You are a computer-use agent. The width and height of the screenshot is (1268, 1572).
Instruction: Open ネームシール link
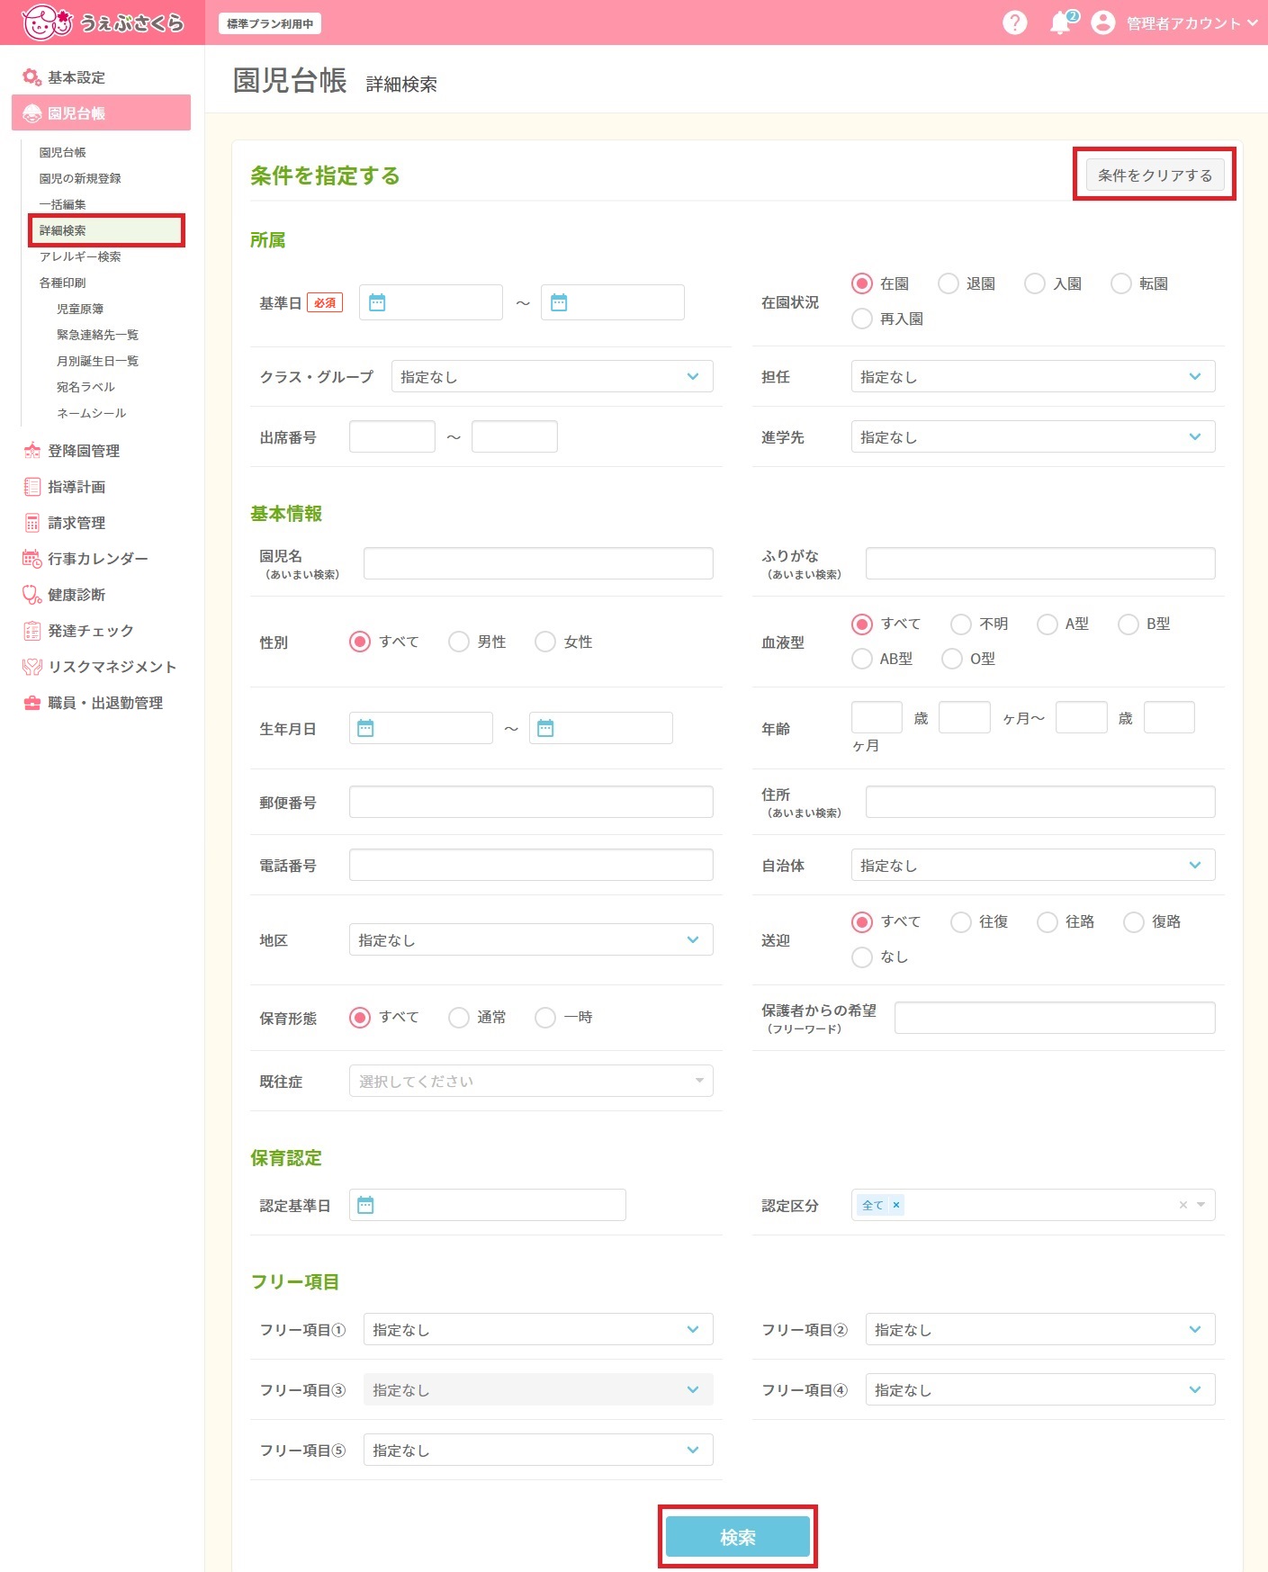coord(91,413)
